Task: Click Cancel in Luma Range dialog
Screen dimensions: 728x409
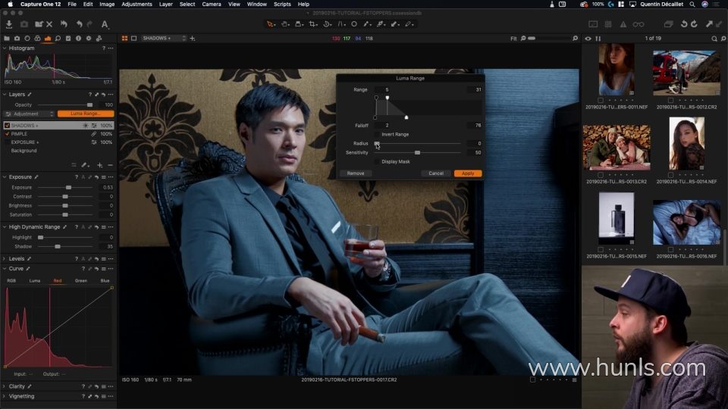Action: [x=435, y=173]
